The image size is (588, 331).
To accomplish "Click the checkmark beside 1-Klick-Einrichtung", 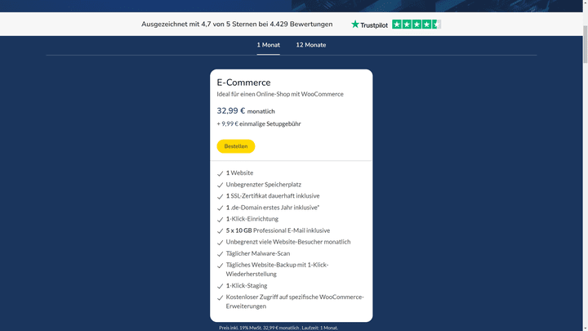I will pyautogui.click(x=220, y=219).
